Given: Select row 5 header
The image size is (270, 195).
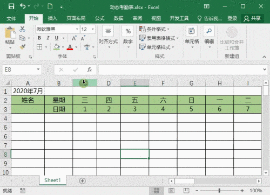Looking at the screenshot, I should click(5, 128).
